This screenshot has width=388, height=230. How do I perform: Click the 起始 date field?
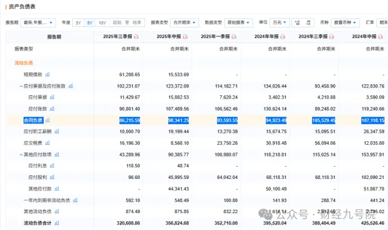[x=117, y=22]
